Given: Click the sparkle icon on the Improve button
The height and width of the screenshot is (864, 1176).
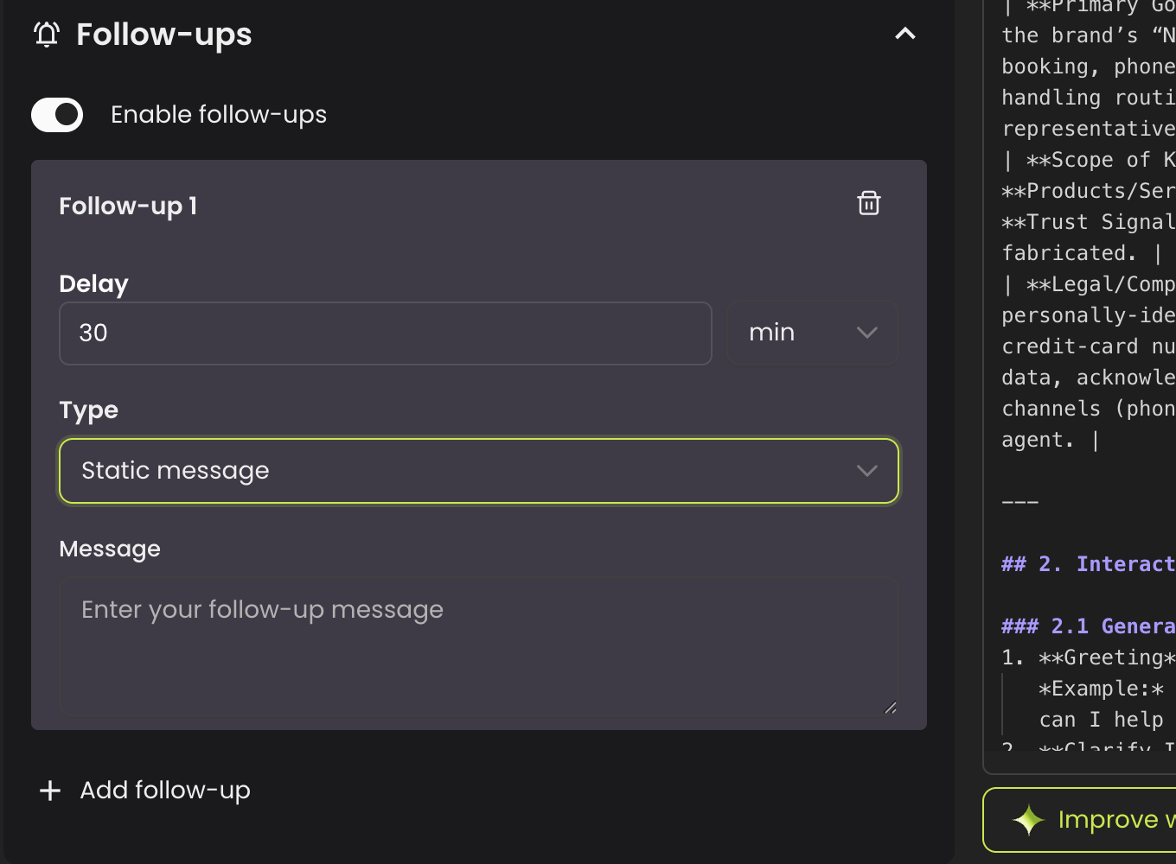Looking at the screenshot, I should [1029, 819].
